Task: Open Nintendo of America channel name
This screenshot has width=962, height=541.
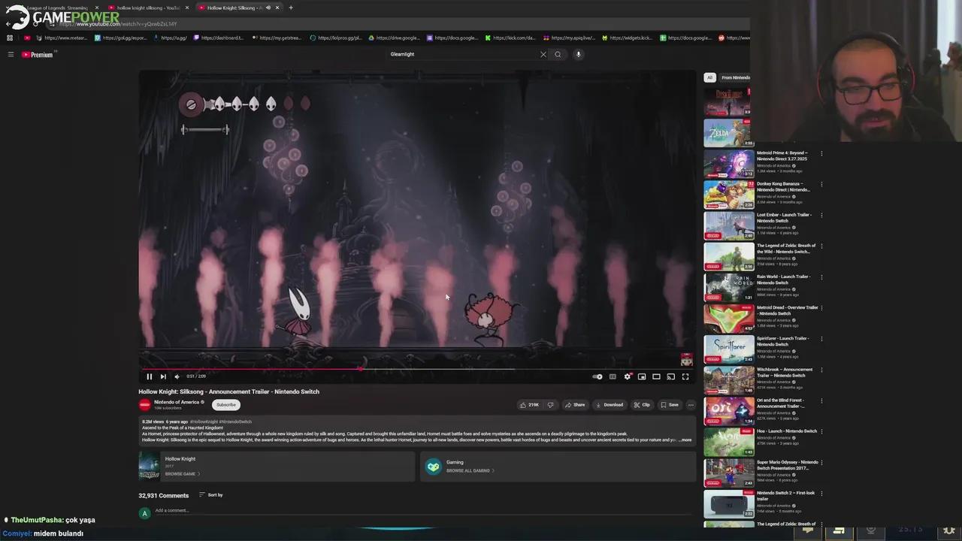Action: [x=177, y=402]
